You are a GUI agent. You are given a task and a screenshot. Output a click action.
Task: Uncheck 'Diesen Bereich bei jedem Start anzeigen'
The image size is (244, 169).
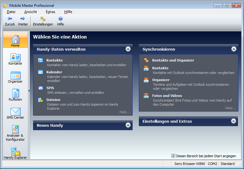[173, 156]
